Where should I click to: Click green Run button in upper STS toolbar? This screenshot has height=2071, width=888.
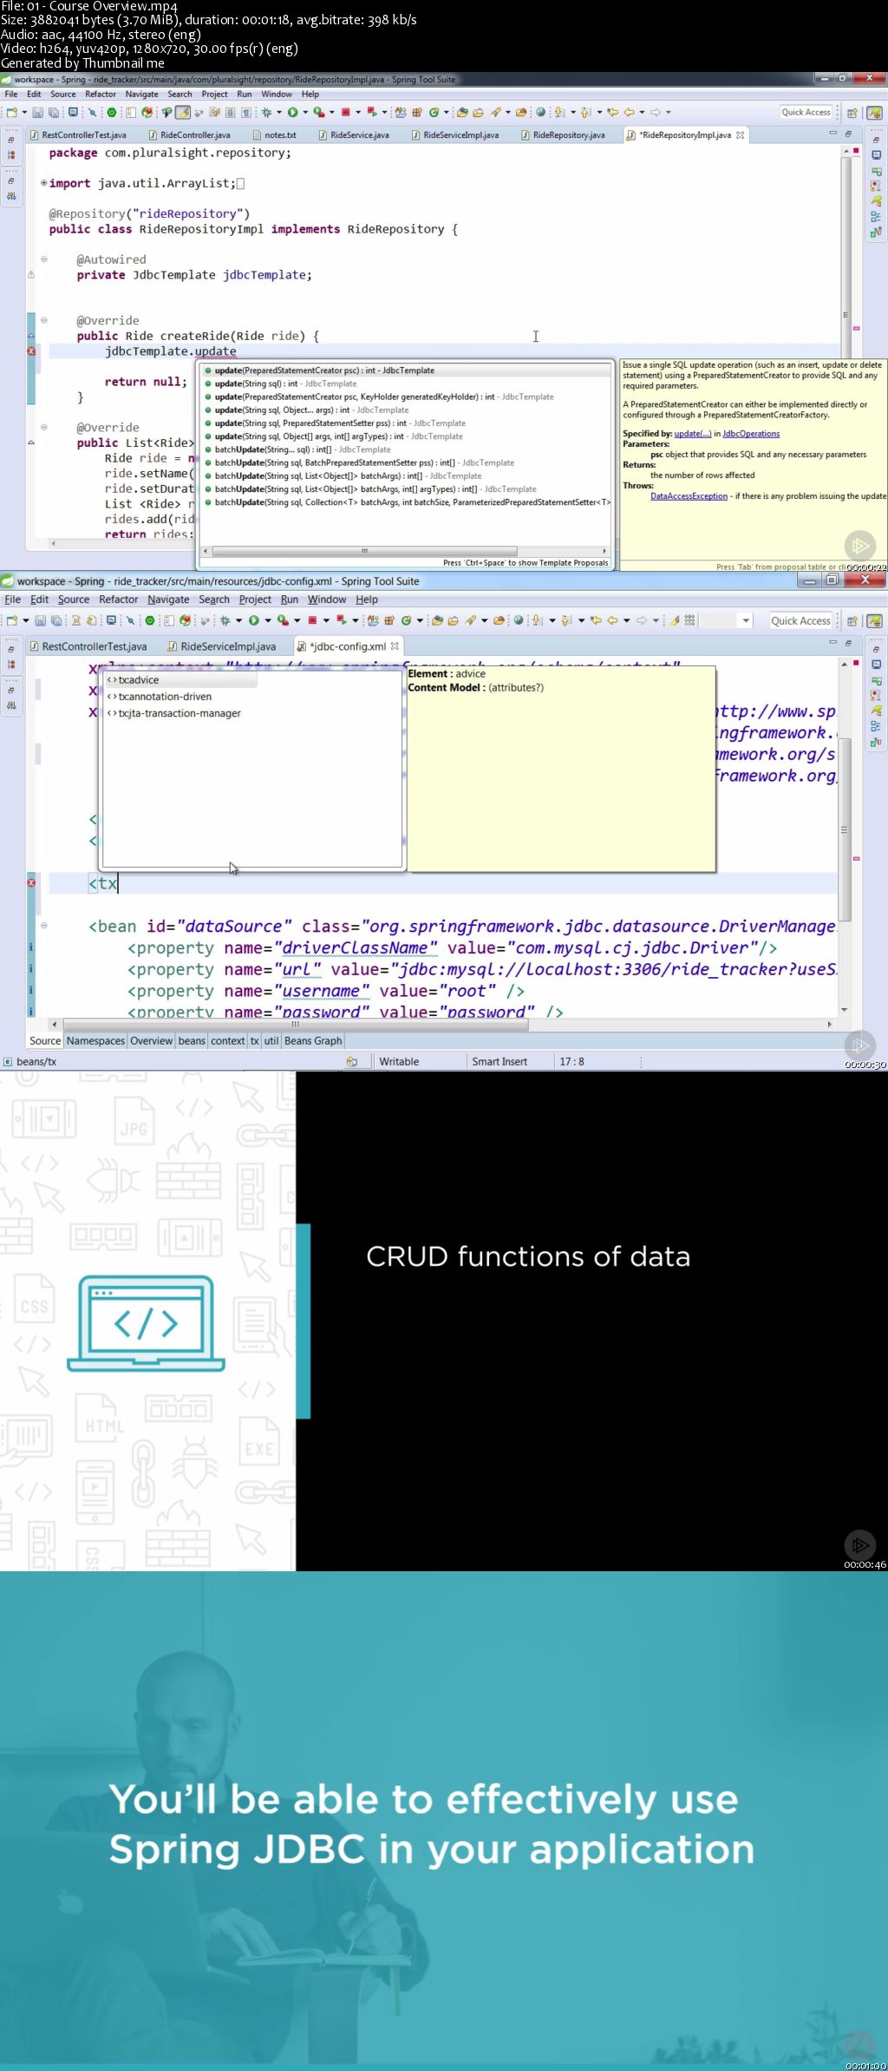pyautogui.click(x=293, y=112)
